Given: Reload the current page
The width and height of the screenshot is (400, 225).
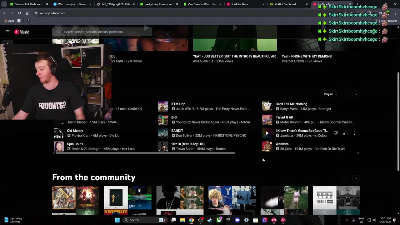Looking at the screenshot, I should tap(19, 13).
